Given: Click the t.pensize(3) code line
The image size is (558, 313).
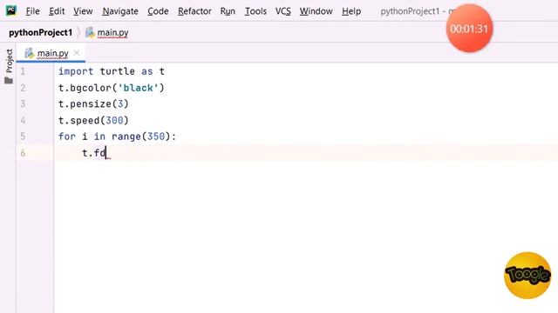Looking at the screenshot, I should pyautogui.click(x=93, y=104).
